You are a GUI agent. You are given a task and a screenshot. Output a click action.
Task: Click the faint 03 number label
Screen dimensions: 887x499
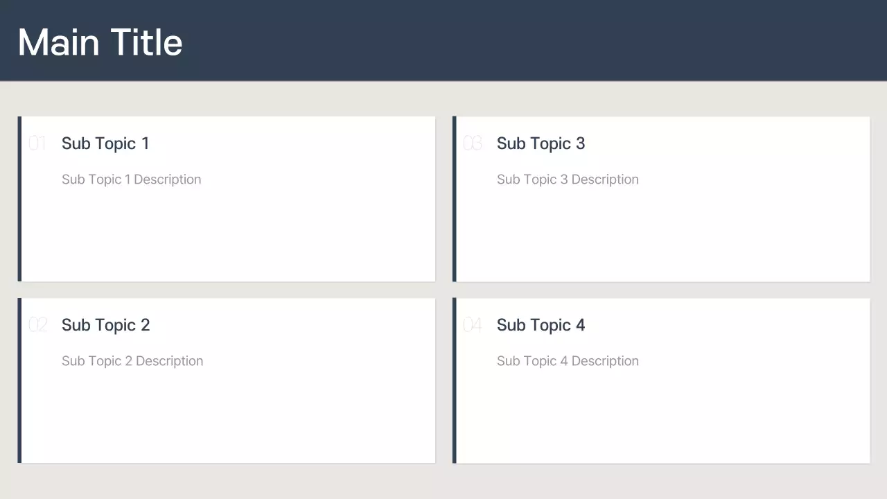472,143
